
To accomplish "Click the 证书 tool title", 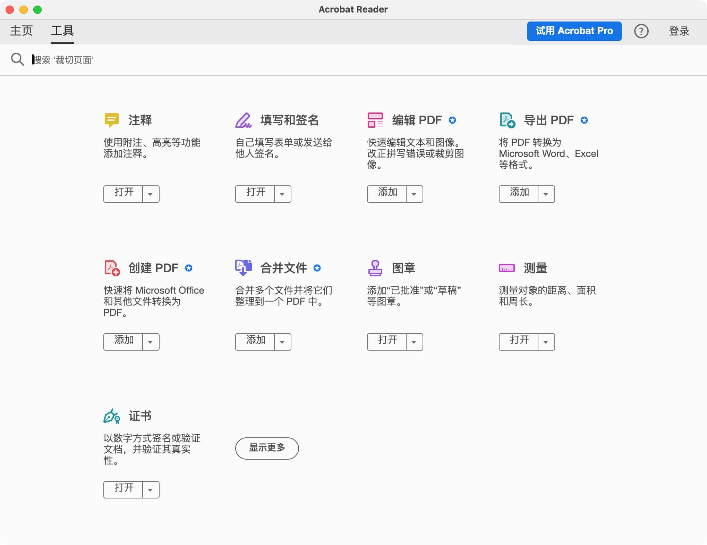I will coord(140,416).
